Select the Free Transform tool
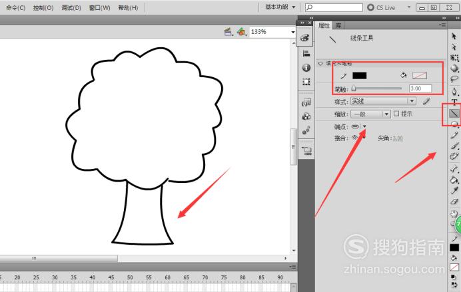This screenshot has width=461, height=292. [454, 58]
